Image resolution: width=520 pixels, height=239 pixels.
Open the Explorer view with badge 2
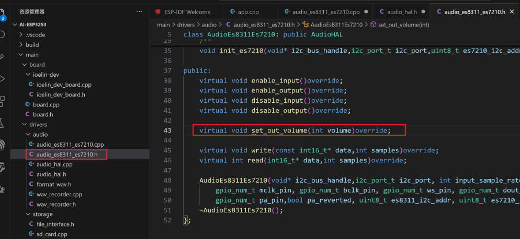point(2,14)
